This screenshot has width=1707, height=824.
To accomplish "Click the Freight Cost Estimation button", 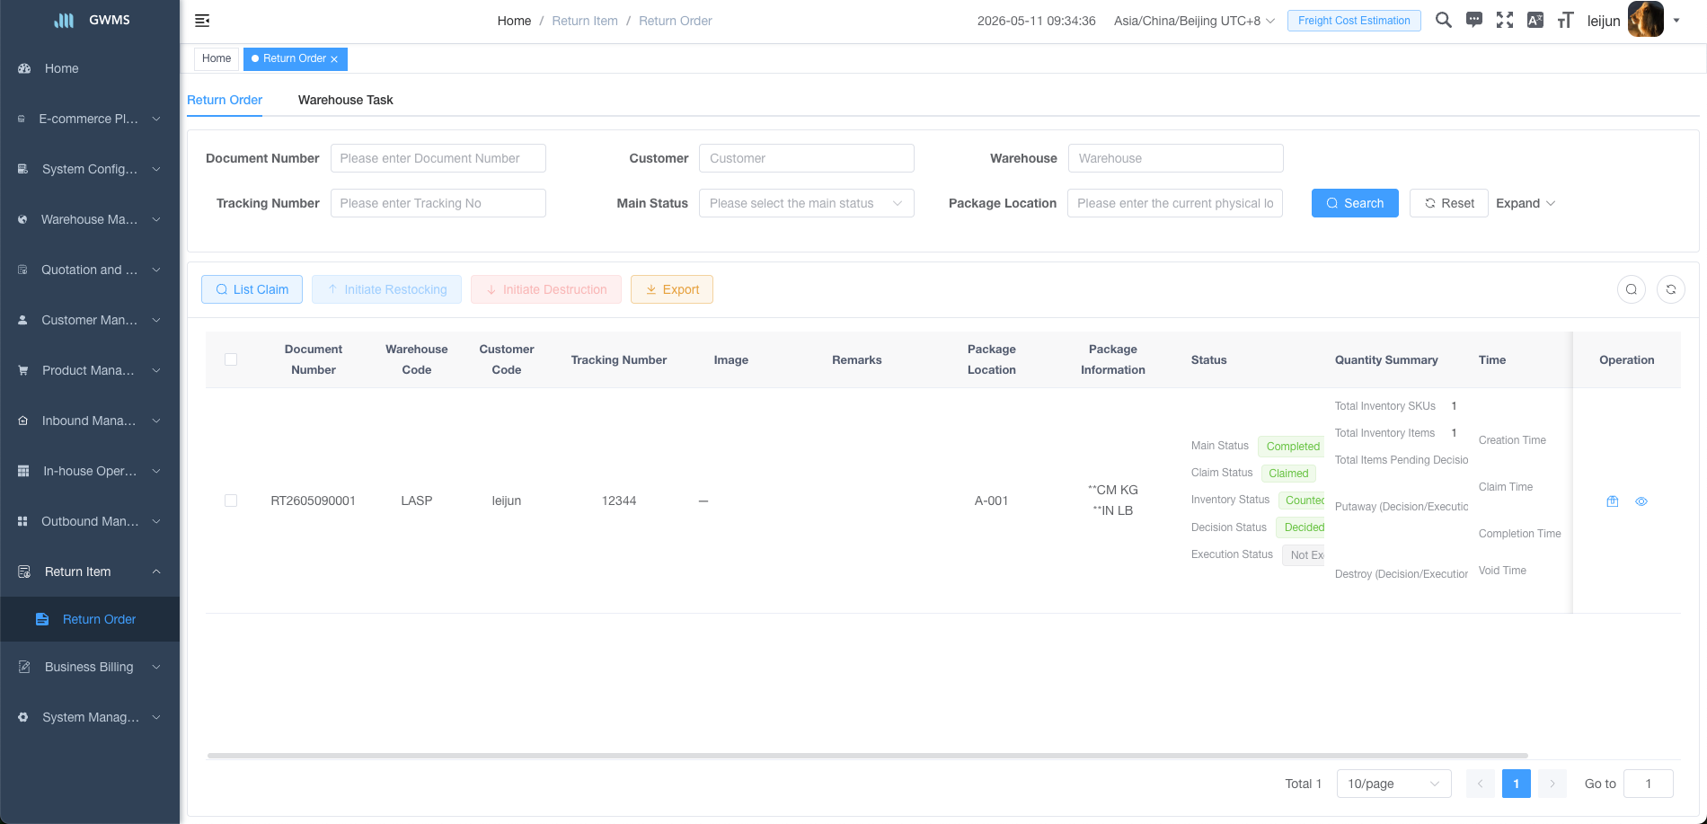I will tap(1354, 21).
